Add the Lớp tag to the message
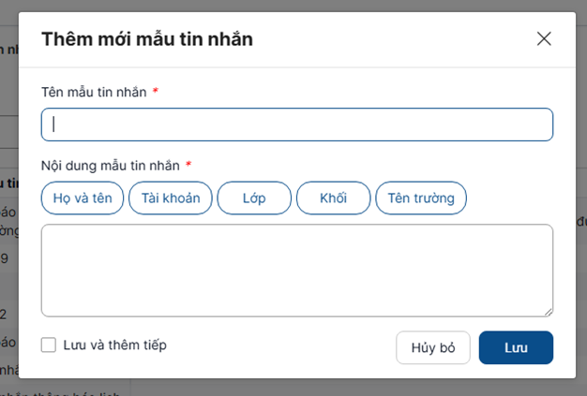 (x=254, y=198)
